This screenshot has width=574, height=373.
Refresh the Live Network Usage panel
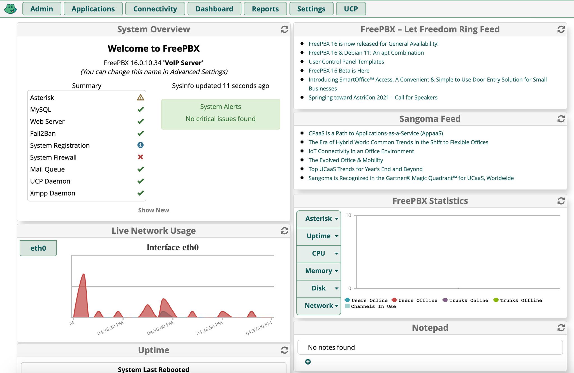(x=284, y=231)
